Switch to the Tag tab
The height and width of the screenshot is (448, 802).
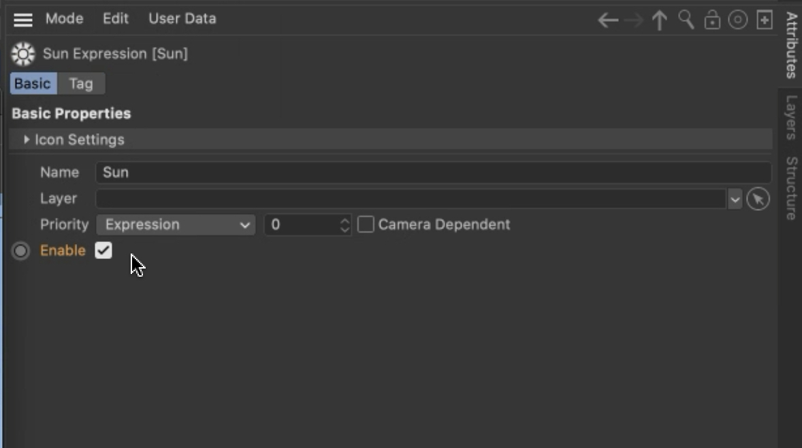(x=81, y=84)
